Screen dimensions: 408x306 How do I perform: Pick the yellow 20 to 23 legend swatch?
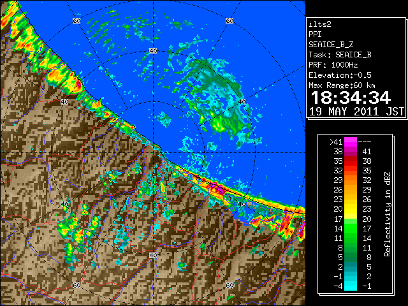[351, 209]
